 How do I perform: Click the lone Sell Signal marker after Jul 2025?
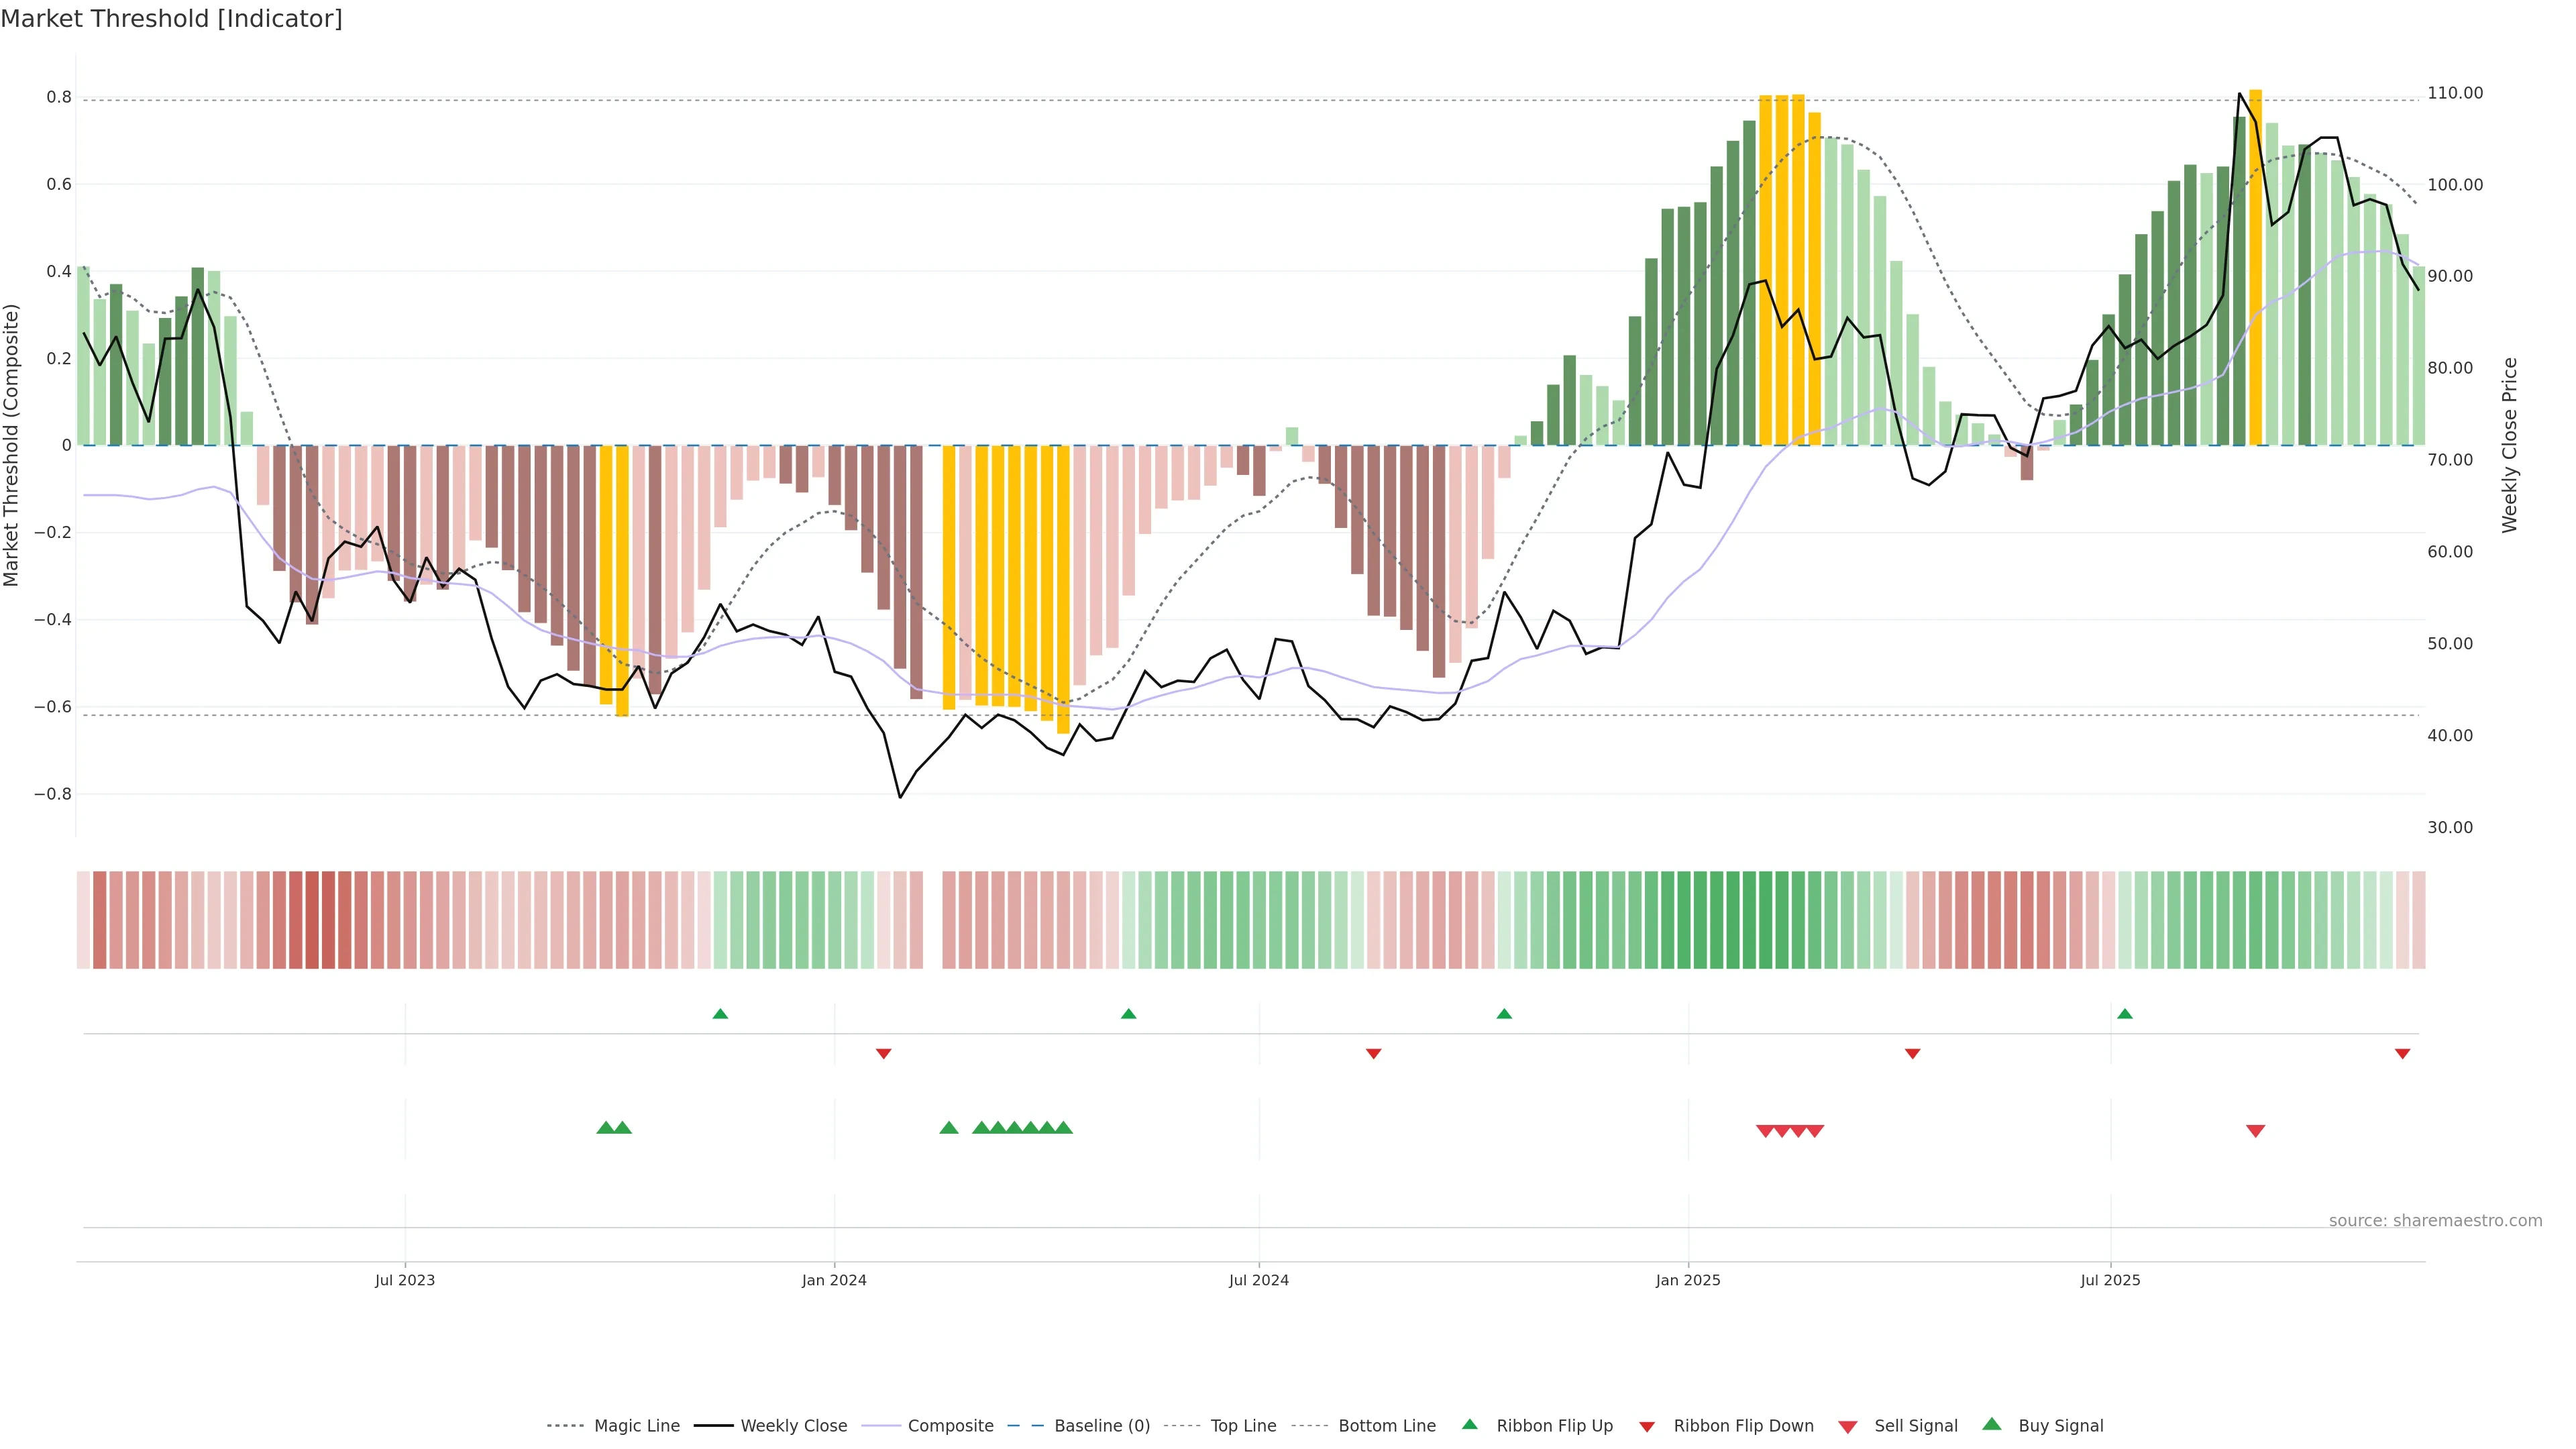point(2255,1131)
